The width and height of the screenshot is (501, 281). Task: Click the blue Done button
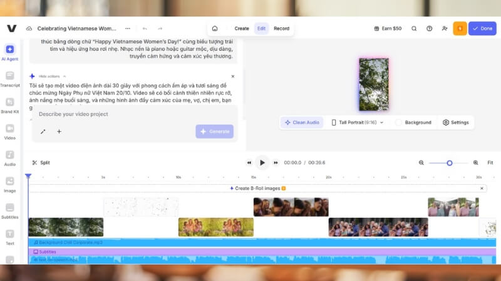click(x=482, y=29)
